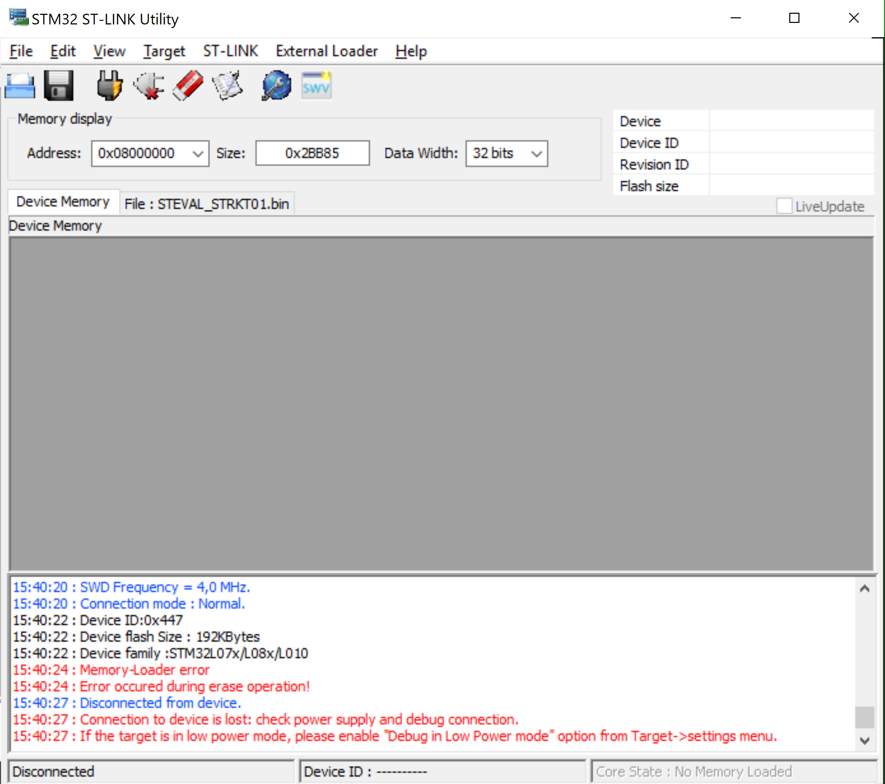Open the Program and verify icon
This screenshot has width=885, height=784.
[x=227, y=86]
